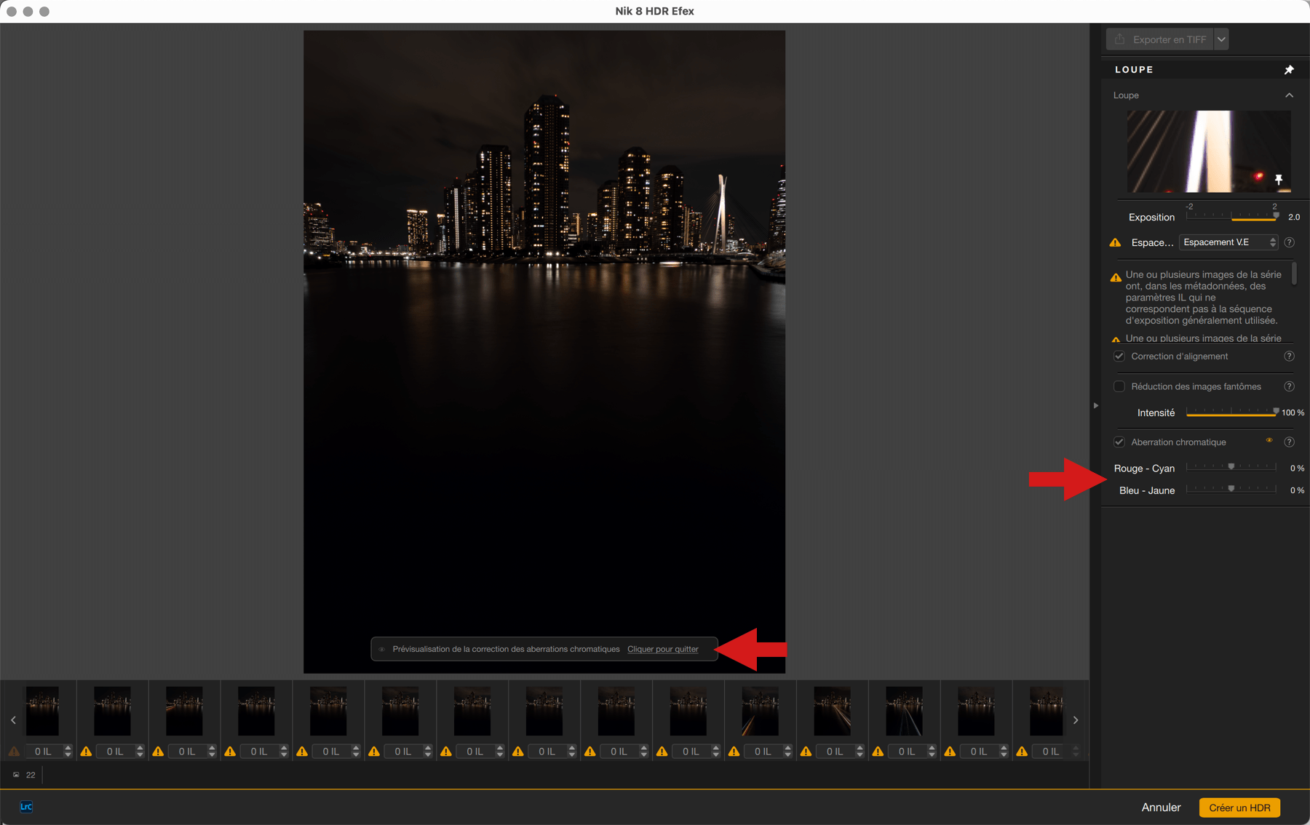1310x825 pixels.
Task: Click the Intensité slider track
Action: [1231, 412]
